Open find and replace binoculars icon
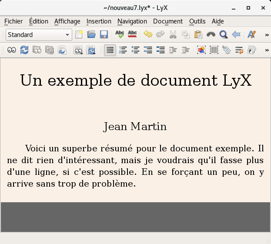The width and height of the screenshot is (271, 244). click(211, 34)
